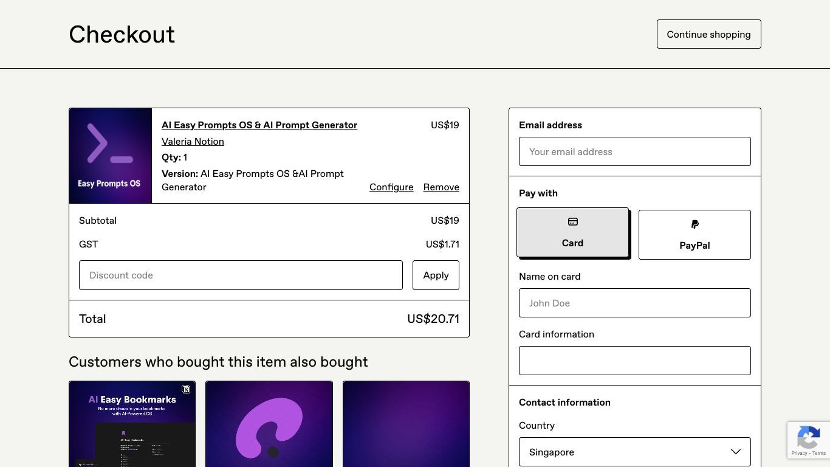This screenshot has width=830, height=467.
Task: Click the Checkout heading
Action: point(122,35)
